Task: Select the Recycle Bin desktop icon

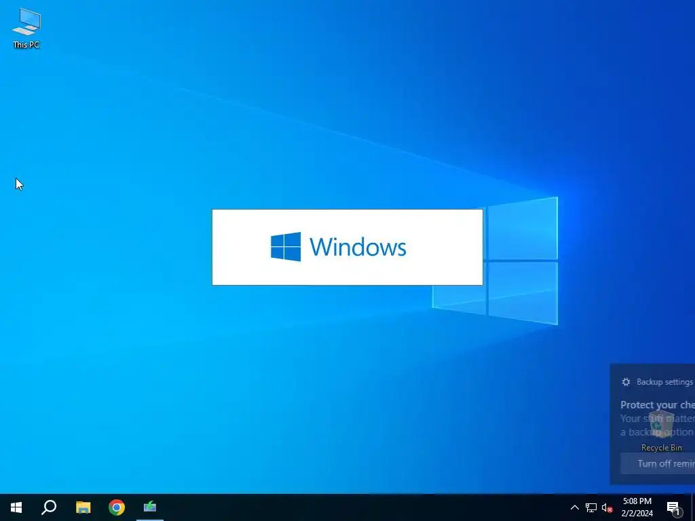Action: 661,431
